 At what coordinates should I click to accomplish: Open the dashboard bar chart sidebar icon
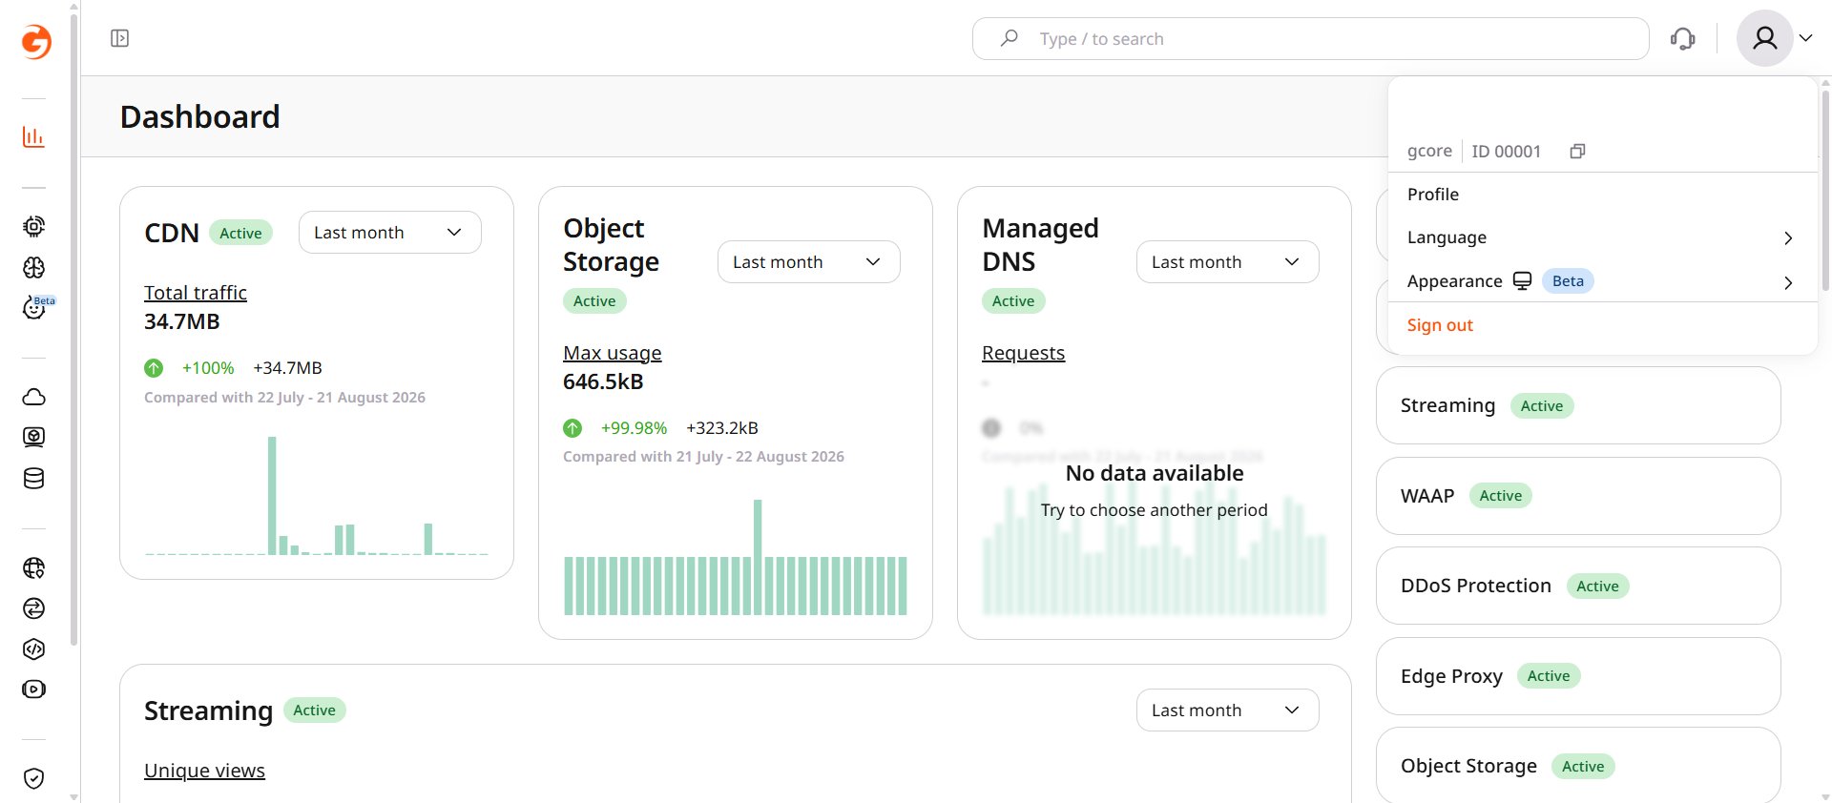tap(33, 137)
